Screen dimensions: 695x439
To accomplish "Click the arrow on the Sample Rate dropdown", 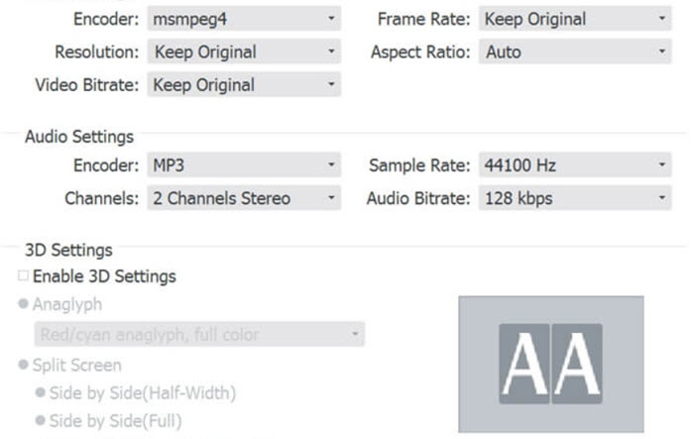I will tap(661, 165).
